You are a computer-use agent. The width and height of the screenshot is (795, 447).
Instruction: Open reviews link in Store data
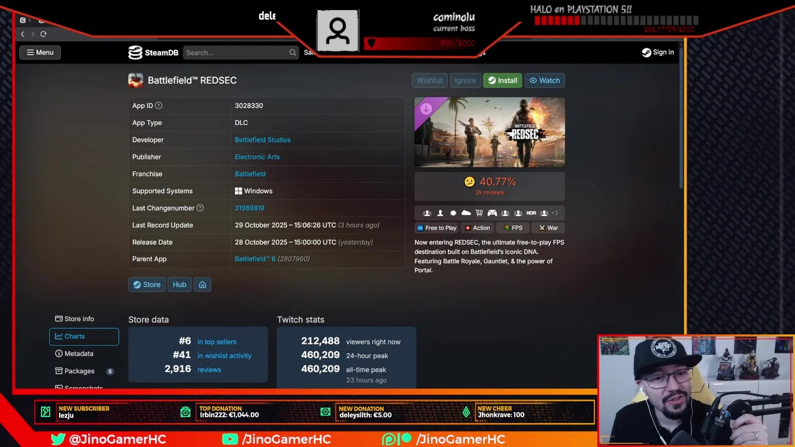pyautogui.click(x=209, y=370)
